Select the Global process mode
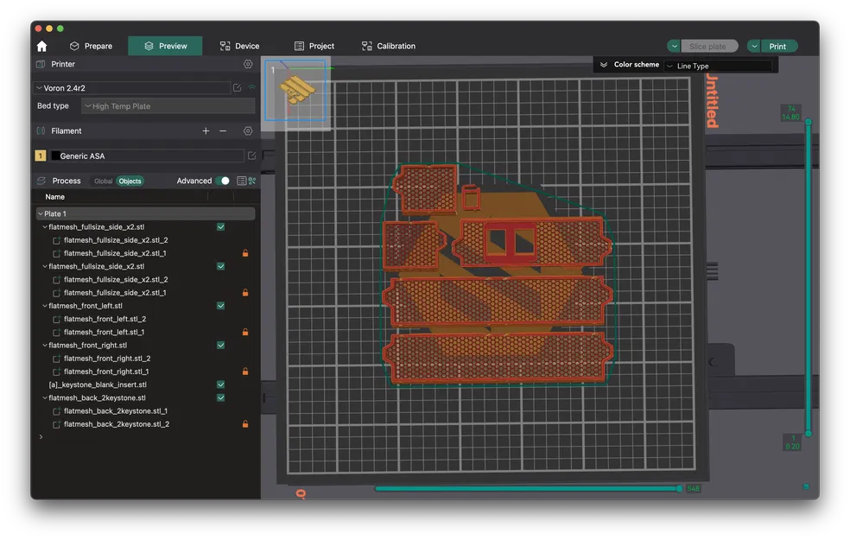The image size is (850, 540). click(103, 181)
